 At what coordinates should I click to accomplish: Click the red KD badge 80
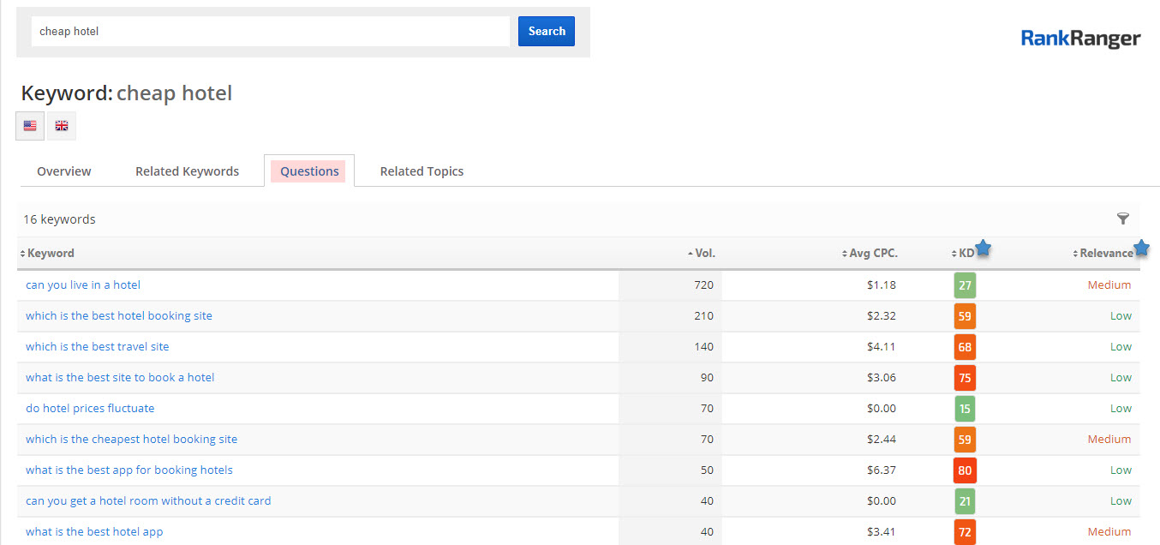click(x=965, y=470)
